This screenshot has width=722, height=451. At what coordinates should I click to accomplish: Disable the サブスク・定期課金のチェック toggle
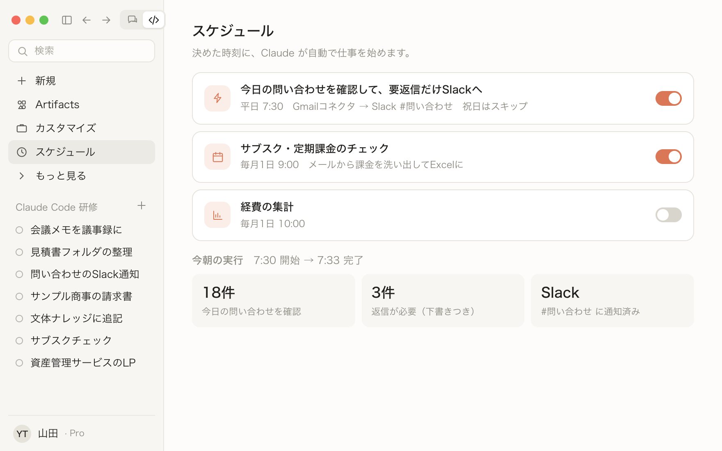[668, 157]
